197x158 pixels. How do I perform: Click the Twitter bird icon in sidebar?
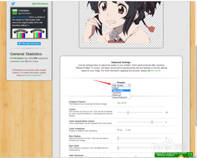tap(13, 4)
